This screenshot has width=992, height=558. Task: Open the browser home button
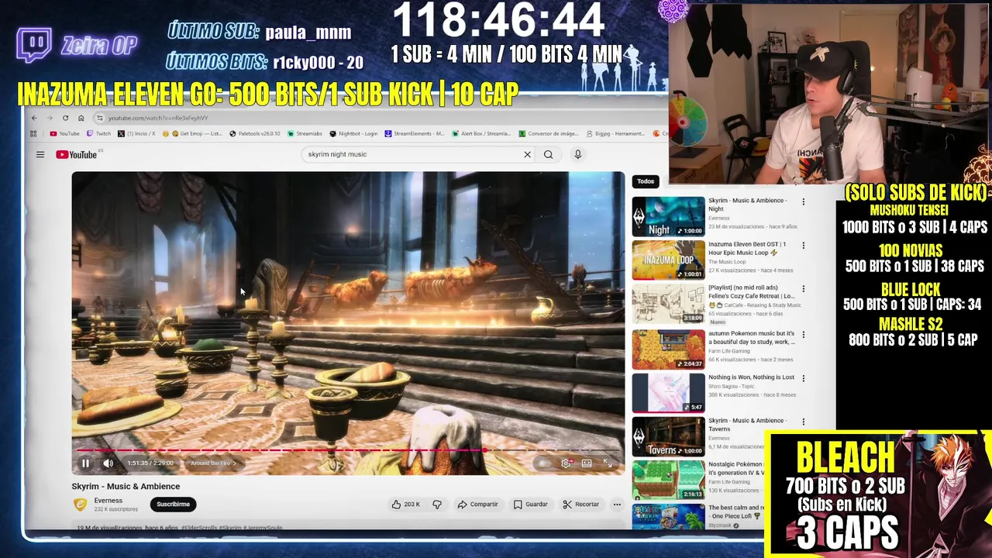click(x=81, y=118)
